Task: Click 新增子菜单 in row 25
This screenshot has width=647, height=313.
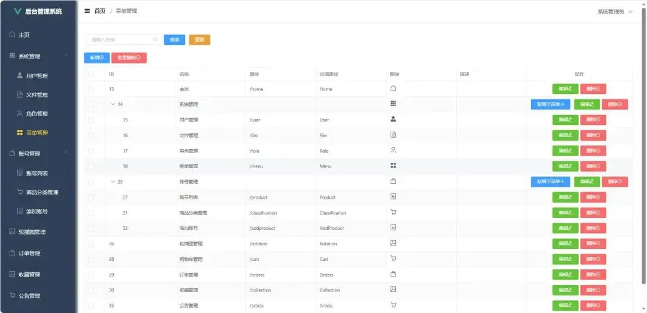Action: click(551, 182)
